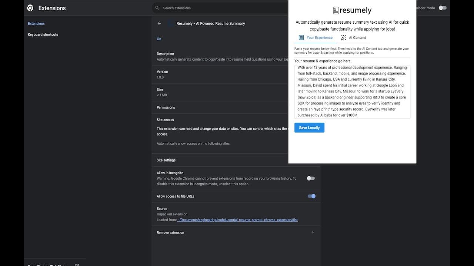Click the resumely logo in popup
Screen dimensions: 474x266
pyautogui.click(x=352, y=10)
